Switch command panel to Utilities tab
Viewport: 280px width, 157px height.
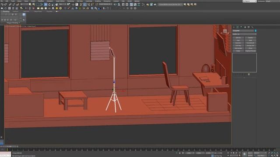pyautogui.click(x=252, y=27)
